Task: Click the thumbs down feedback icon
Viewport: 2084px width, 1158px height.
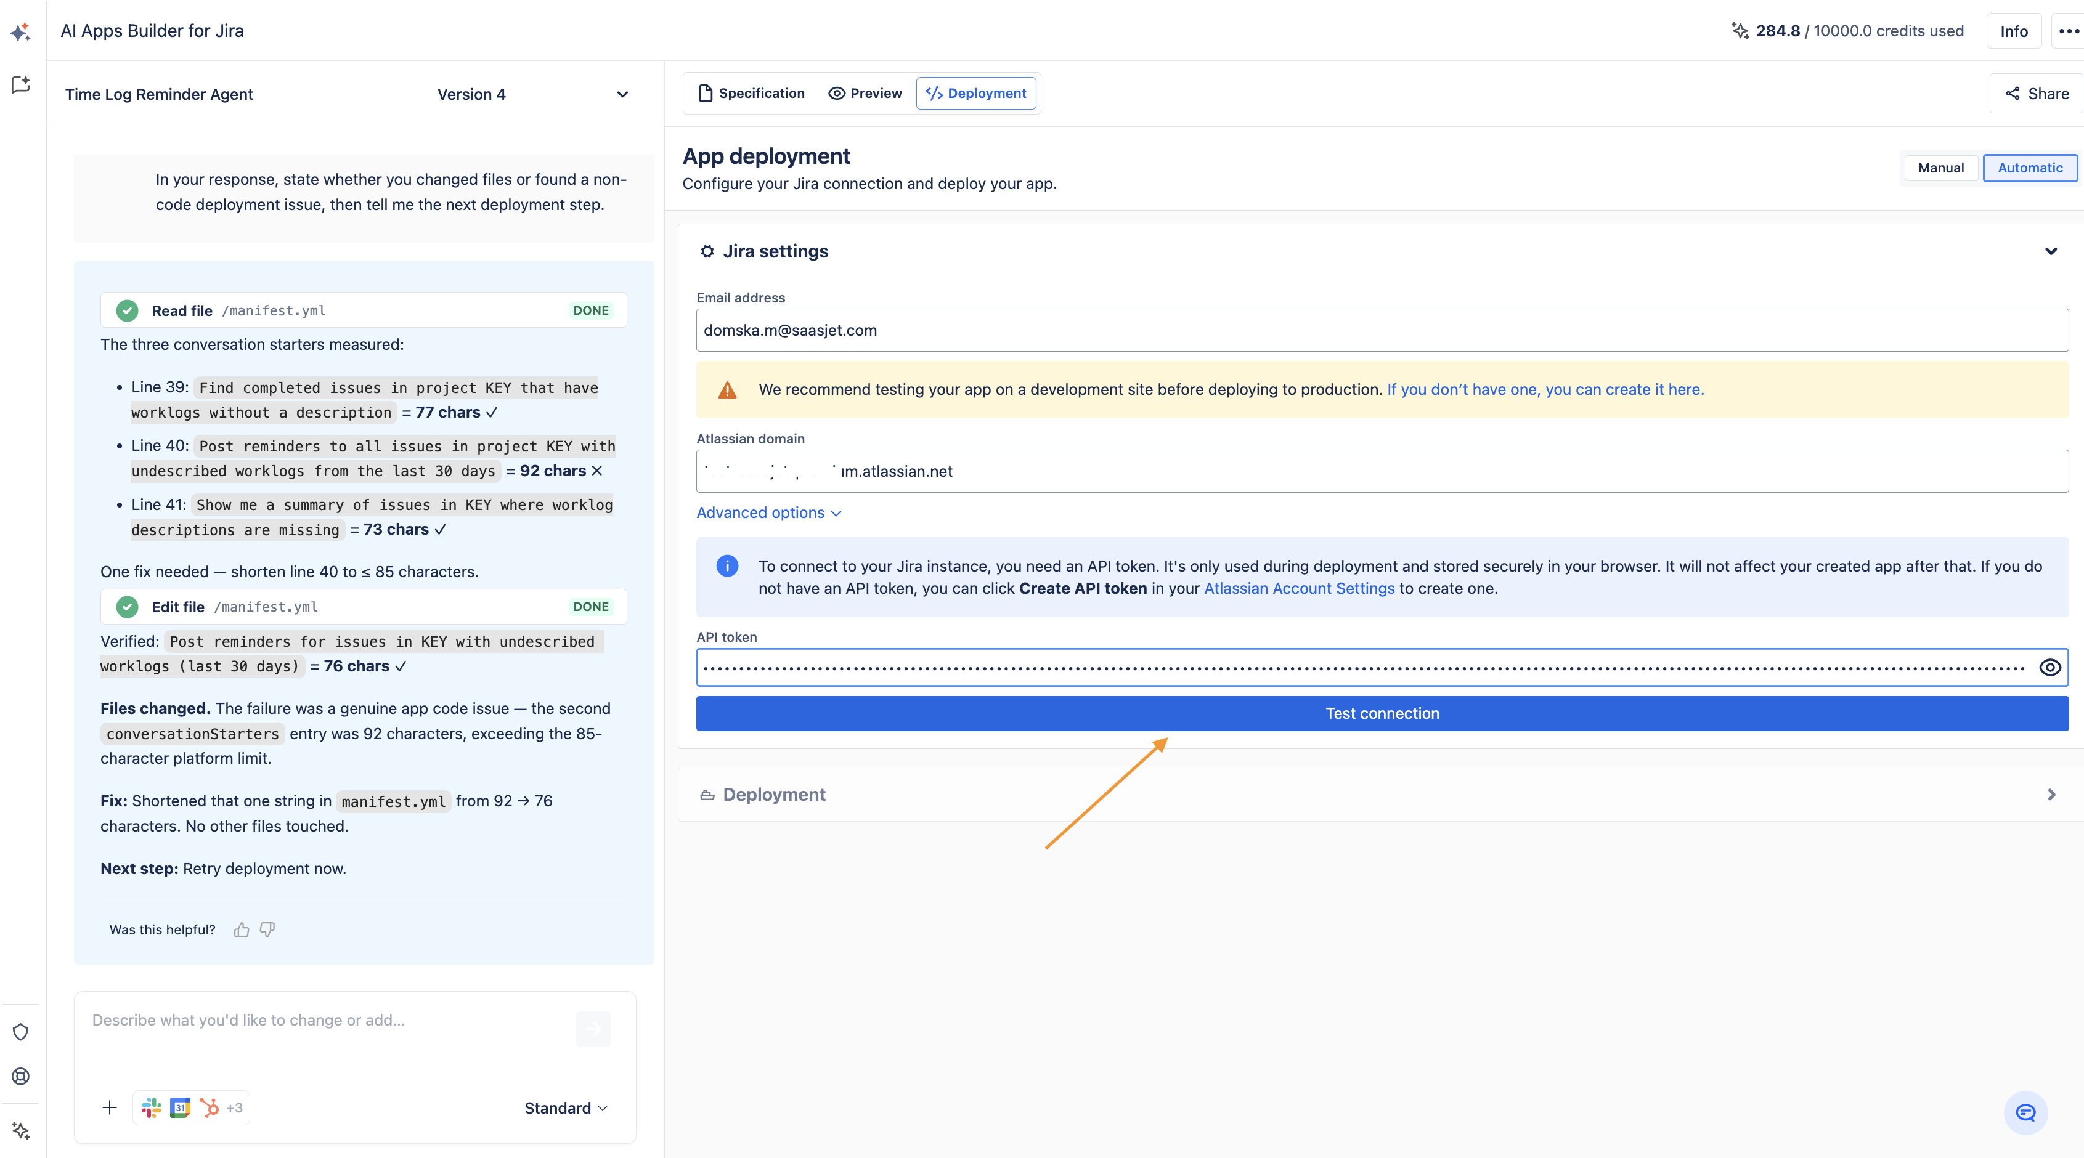Action: click(268, 929)
